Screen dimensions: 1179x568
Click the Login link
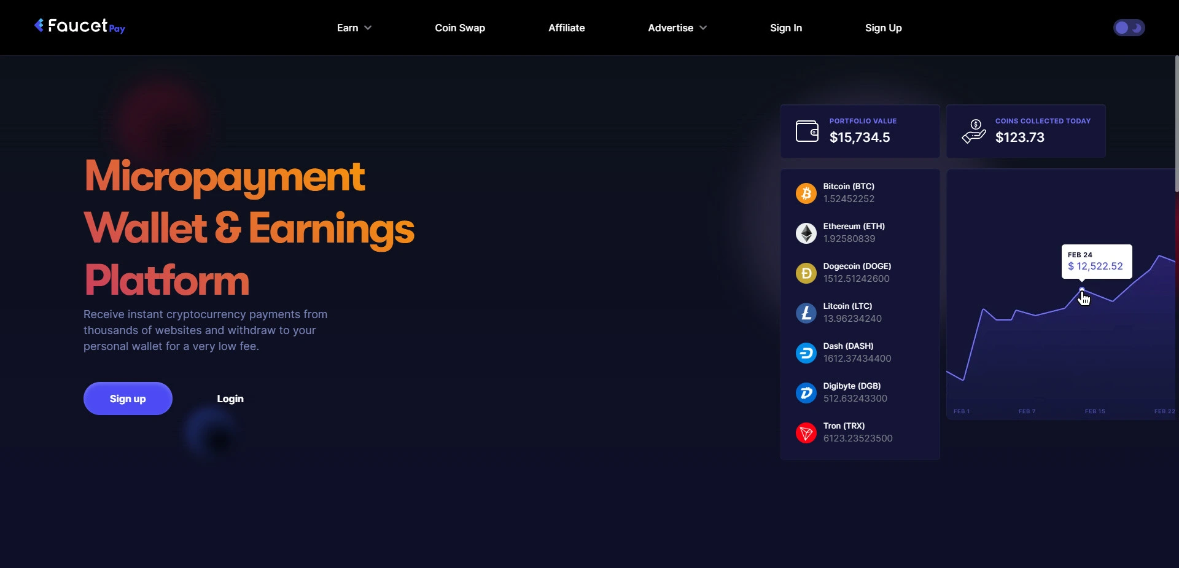(x=230, y=399)
